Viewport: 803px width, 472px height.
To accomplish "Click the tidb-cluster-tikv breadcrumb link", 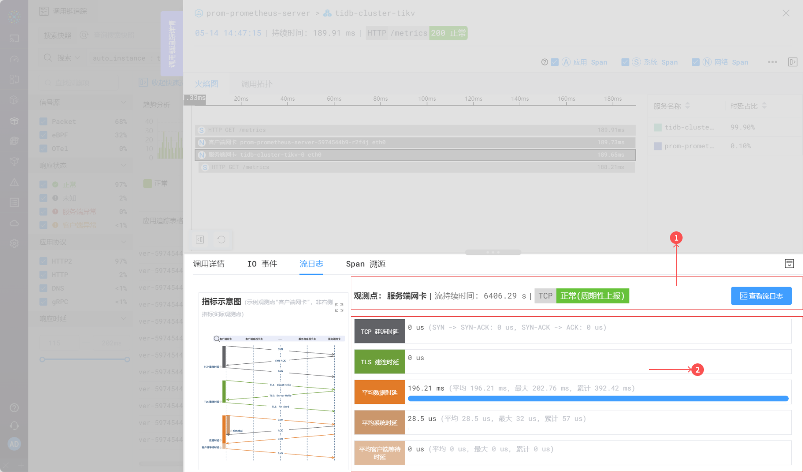I will click(x=374, y=13).
